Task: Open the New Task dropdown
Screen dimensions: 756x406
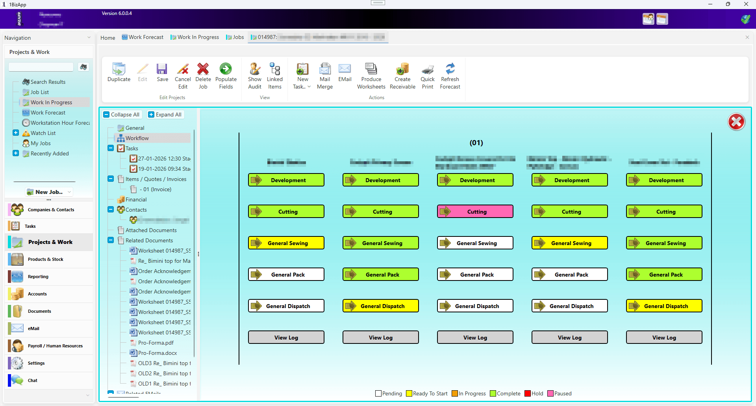Action: [309, 87]
